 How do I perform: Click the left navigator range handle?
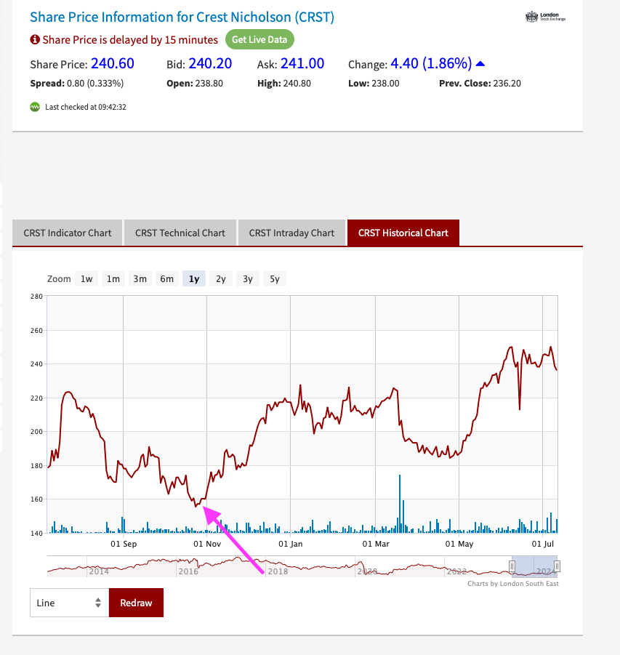click(x=512, y=566)
